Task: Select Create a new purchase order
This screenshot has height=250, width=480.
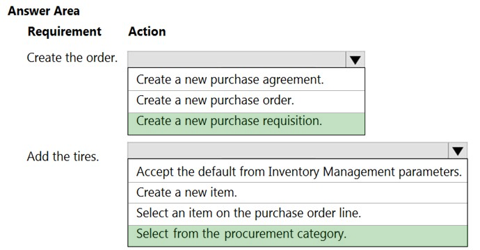Action: point(246,101)
